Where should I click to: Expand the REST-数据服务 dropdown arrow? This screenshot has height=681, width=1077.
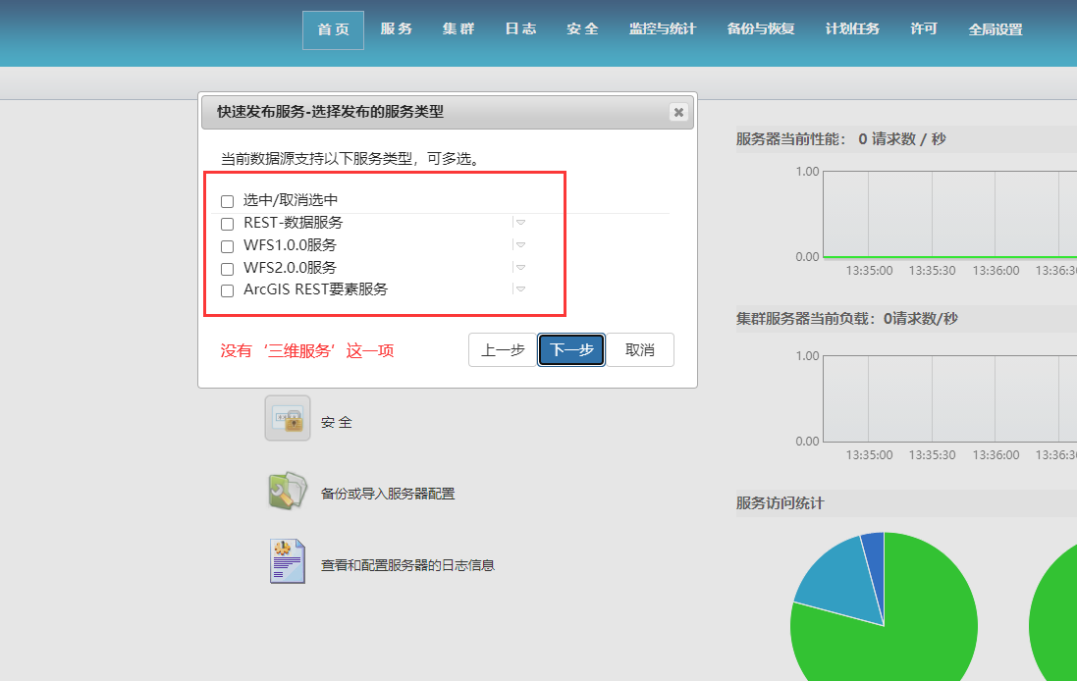520,223
